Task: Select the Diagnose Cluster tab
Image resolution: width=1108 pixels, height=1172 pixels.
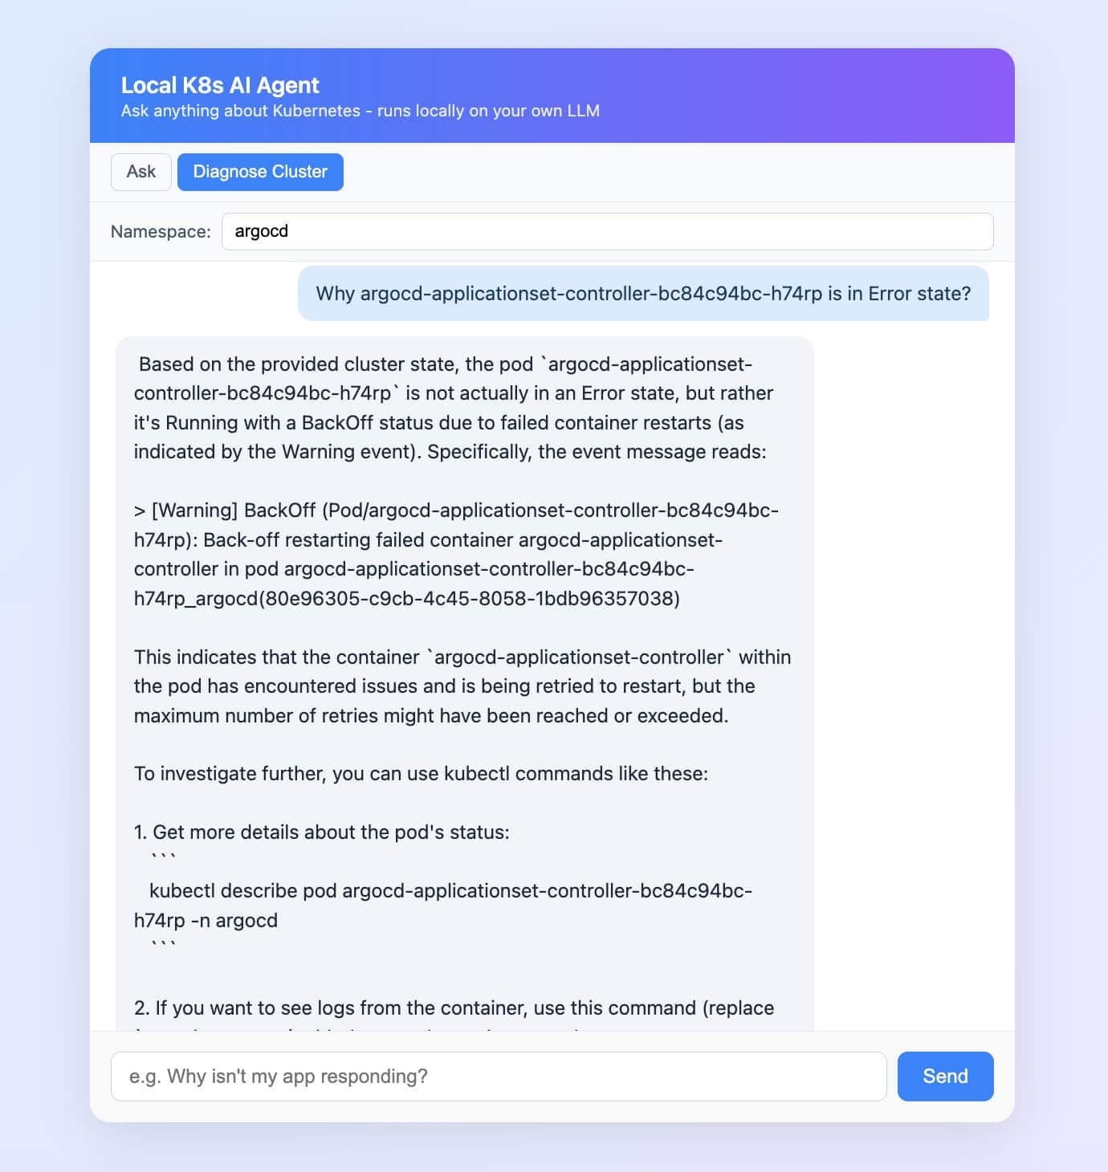Action: [260, 172]
